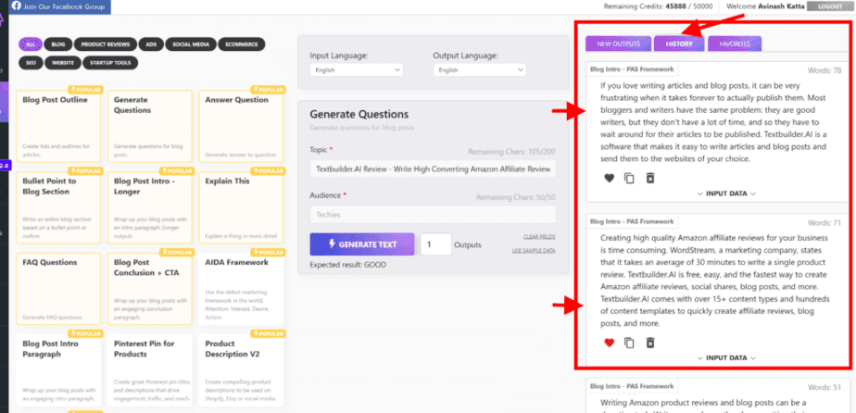Click the GENERATE TEXT button
856x413 pixels.
(x=362, y=244)
